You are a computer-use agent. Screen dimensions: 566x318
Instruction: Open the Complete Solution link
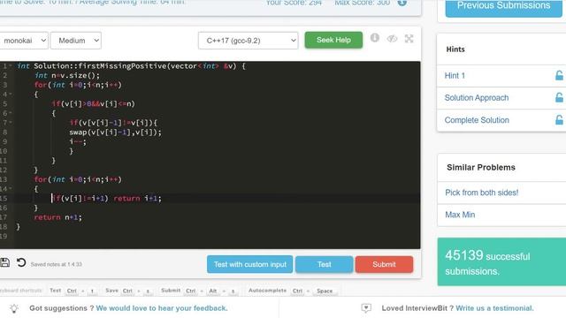click(x=477, y=120)
